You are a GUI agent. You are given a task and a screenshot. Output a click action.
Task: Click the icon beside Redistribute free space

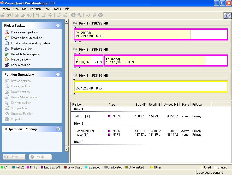point(7,54)
